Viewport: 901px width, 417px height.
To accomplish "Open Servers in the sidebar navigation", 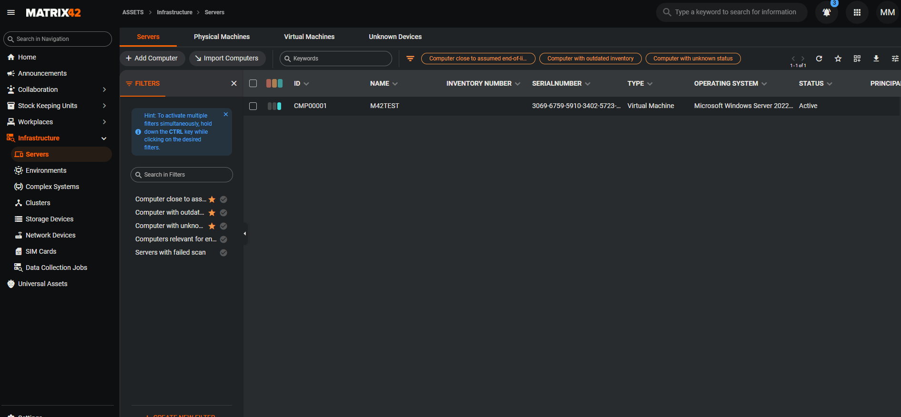I will pyautogui.click(x=61, y=154).
